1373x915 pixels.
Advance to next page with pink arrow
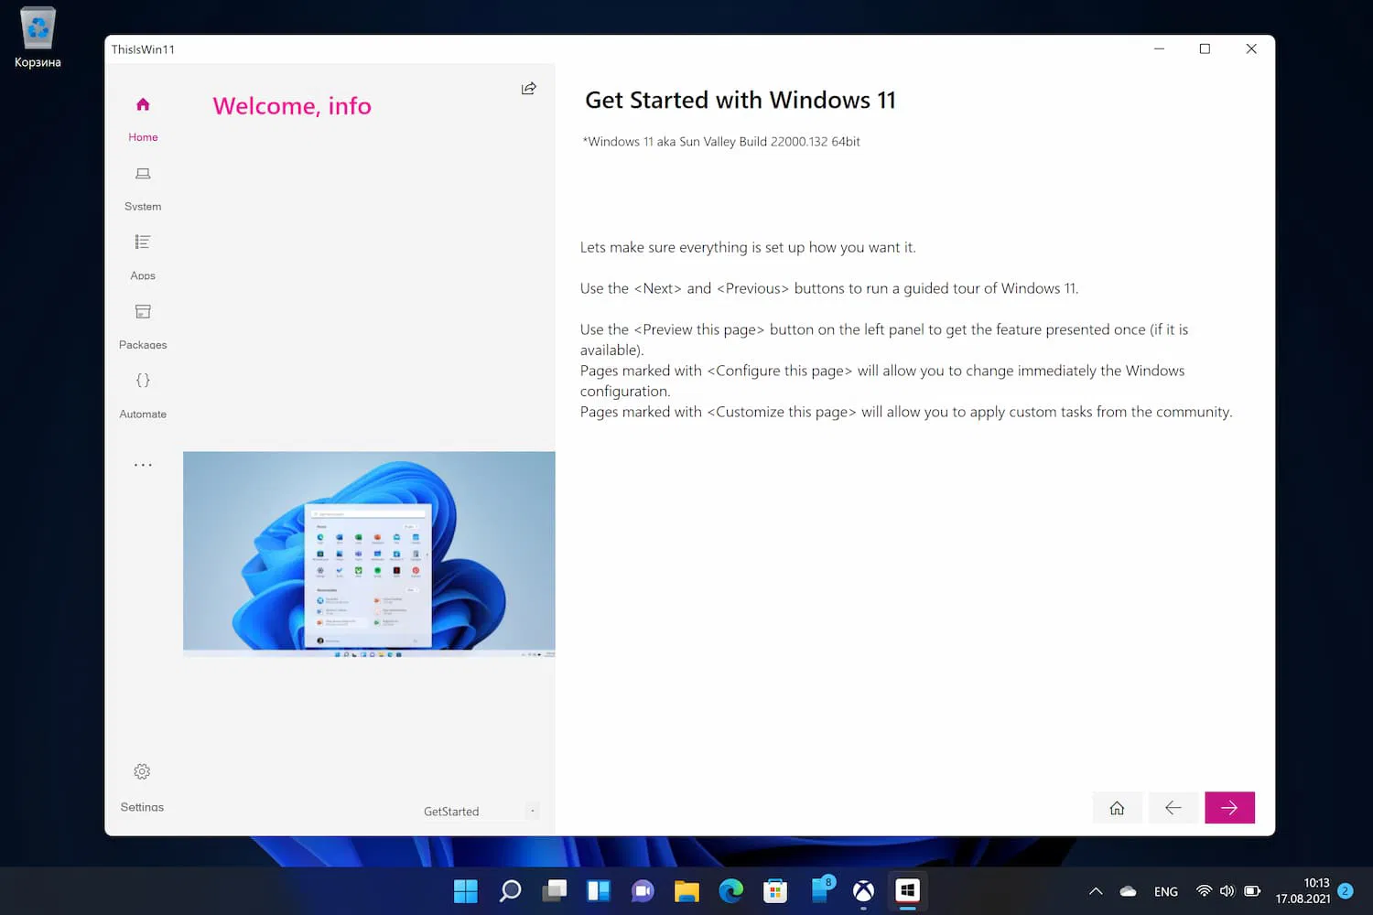(1229, 807)
